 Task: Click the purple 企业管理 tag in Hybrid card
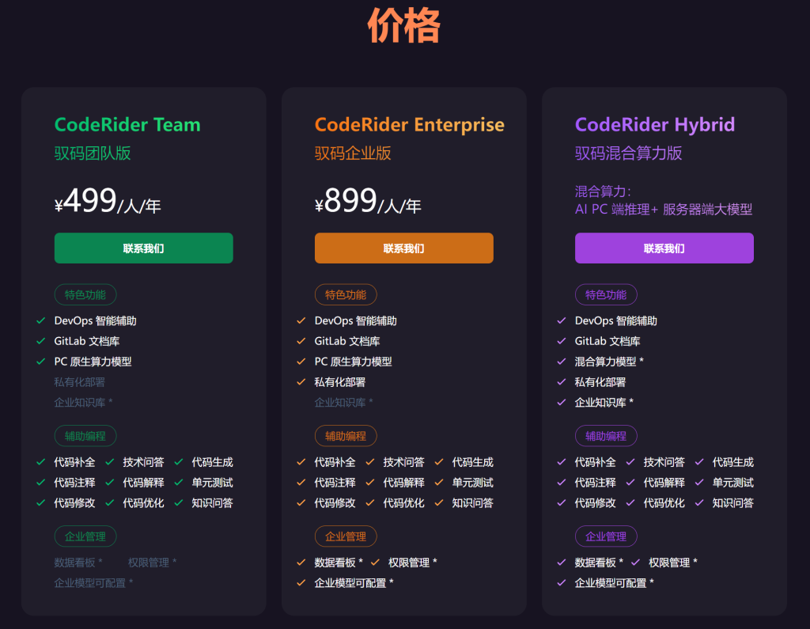pyautogui.click(x=606, y=536)
